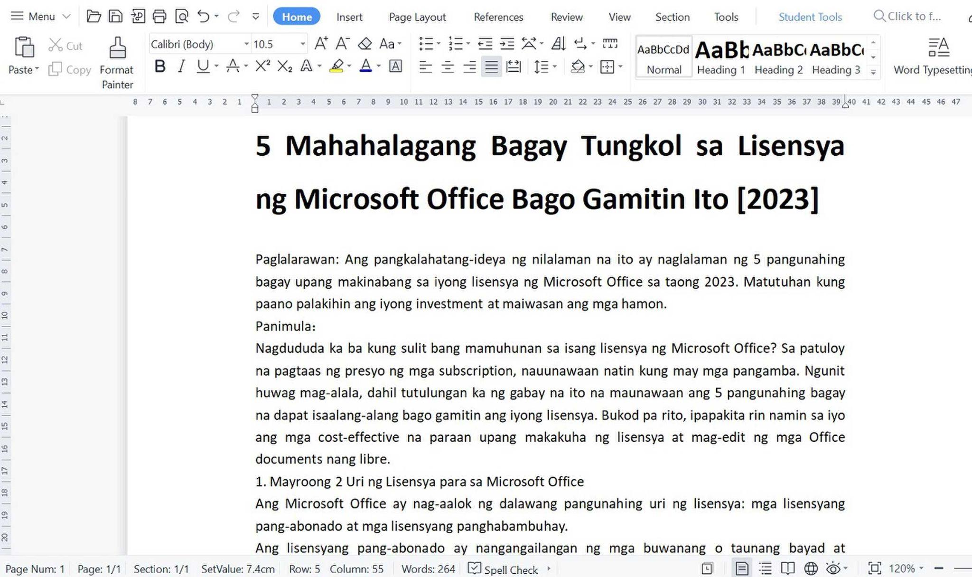Switch to the References tab
The height and width of the screenshot is (577, 972).
498,17
